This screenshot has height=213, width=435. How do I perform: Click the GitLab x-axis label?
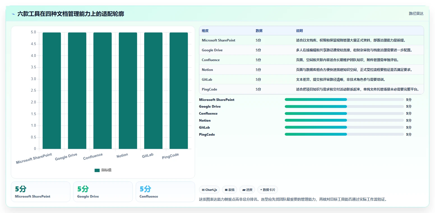pyautogui.click(x=148, y=156)
